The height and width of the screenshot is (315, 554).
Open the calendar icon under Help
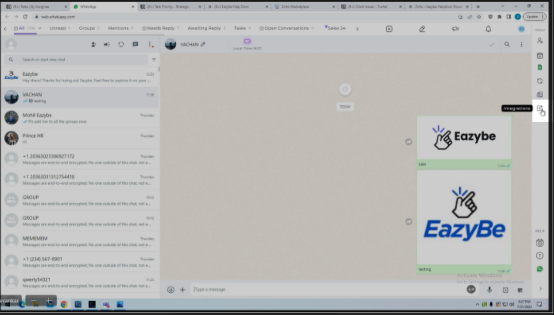pos(540,243)
